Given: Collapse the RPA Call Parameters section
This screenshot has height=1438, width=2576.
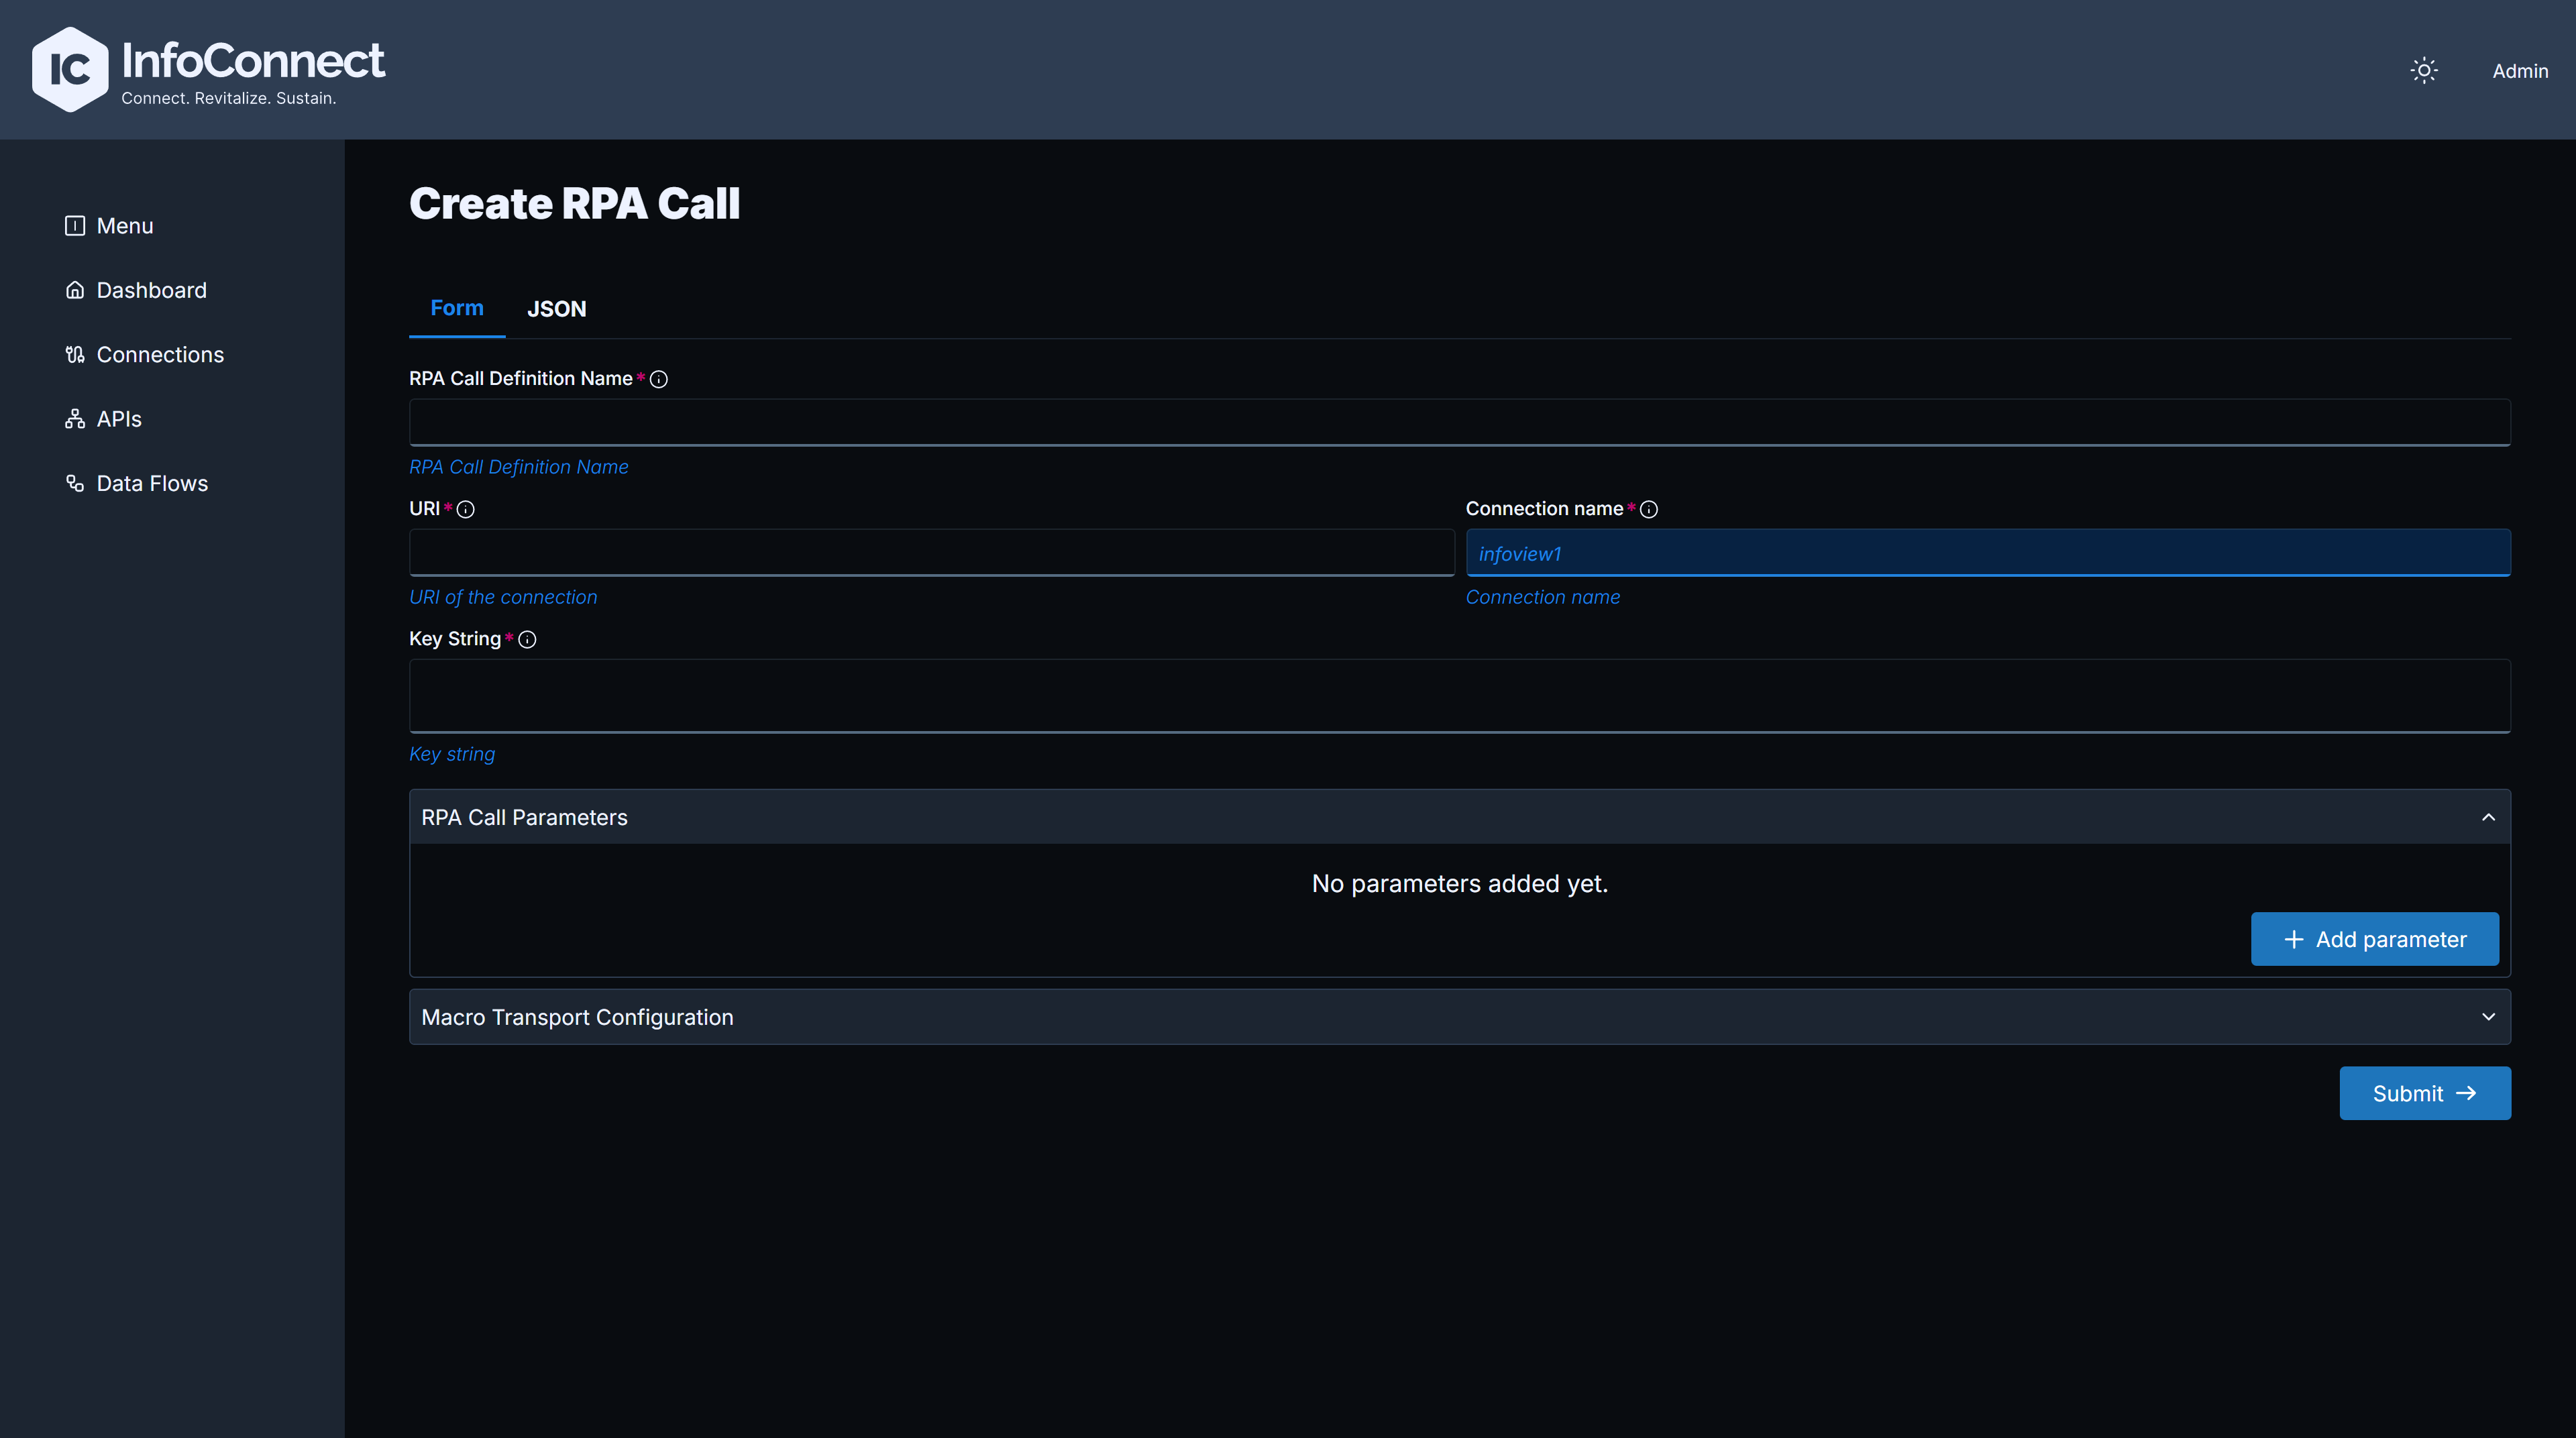Looking at the screenshot, I should (x=2488, y=817).
